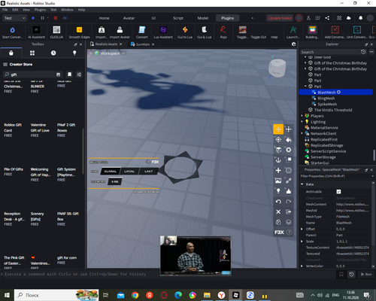Click the F3X increment value box
Screen dimensions: 376x301
pyautogui.click(x=115, y=181)
